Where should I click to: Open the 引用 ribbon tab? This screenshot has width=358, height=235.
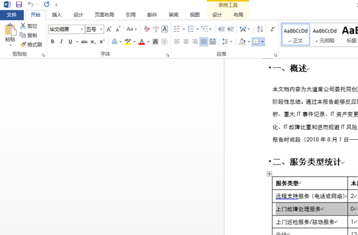[x=131, y=15]
